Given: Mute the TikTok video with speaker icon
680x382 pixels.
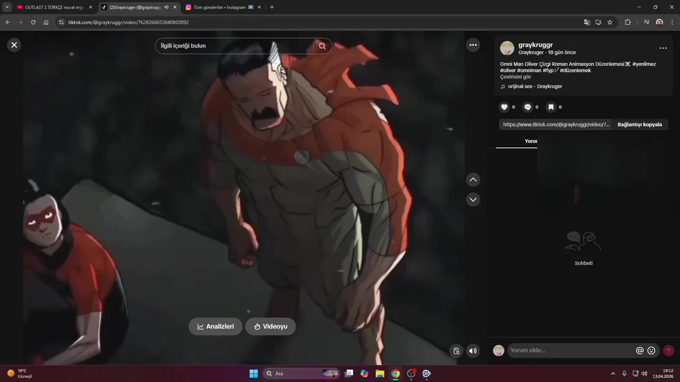Looking at the screenshot, I should tap(473, 351).
